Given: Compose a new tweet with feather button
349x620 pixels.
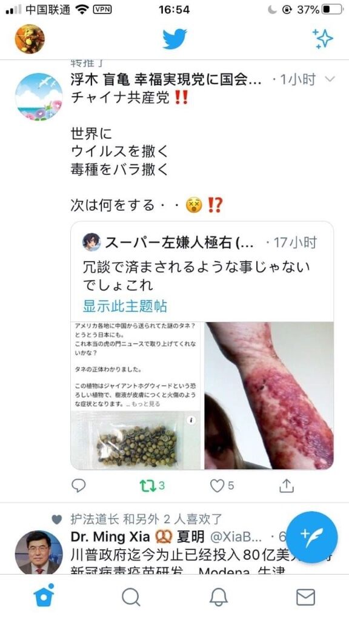Looking at the screenshot, I should click(x=312, y=538).
